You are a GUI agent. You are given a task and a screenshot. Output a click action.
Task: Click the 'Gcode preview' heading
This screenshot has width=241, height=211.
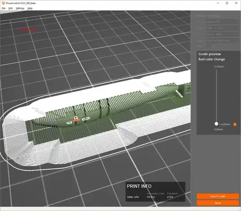pos(209,54)
